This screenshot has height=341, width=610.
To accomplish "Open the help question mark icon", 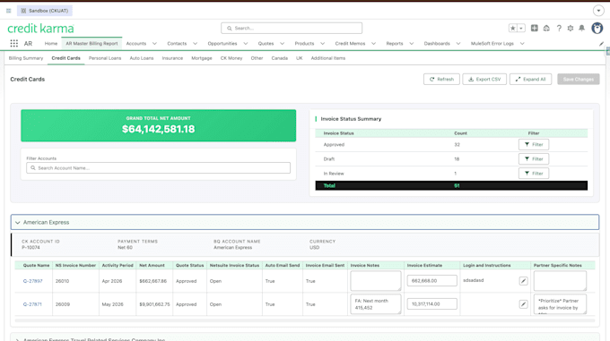I will pos(559,28).
